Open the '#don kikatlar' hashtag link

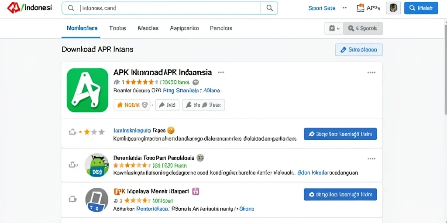click(x=313, y=172)
